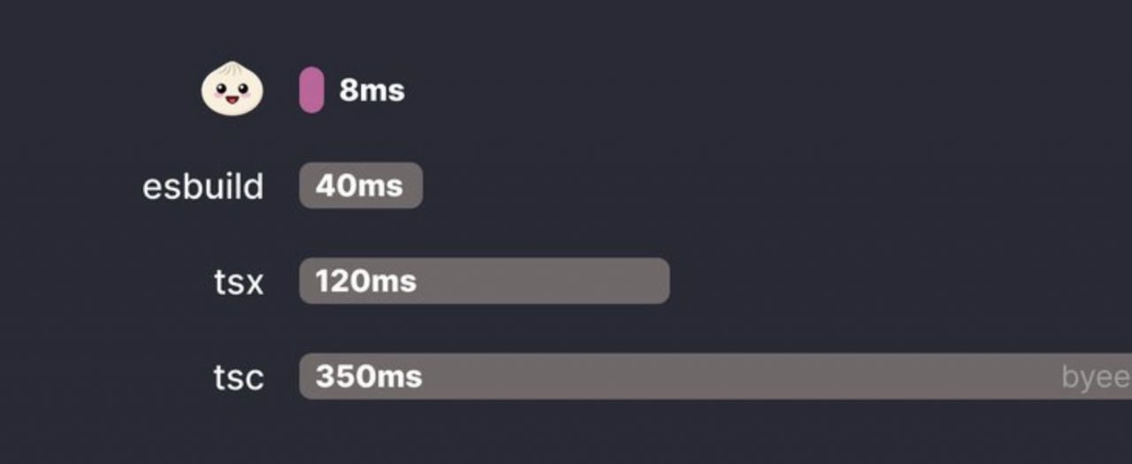Click the Bun dumpling mascot icon

pyautogui.click(x=233, y=88)
